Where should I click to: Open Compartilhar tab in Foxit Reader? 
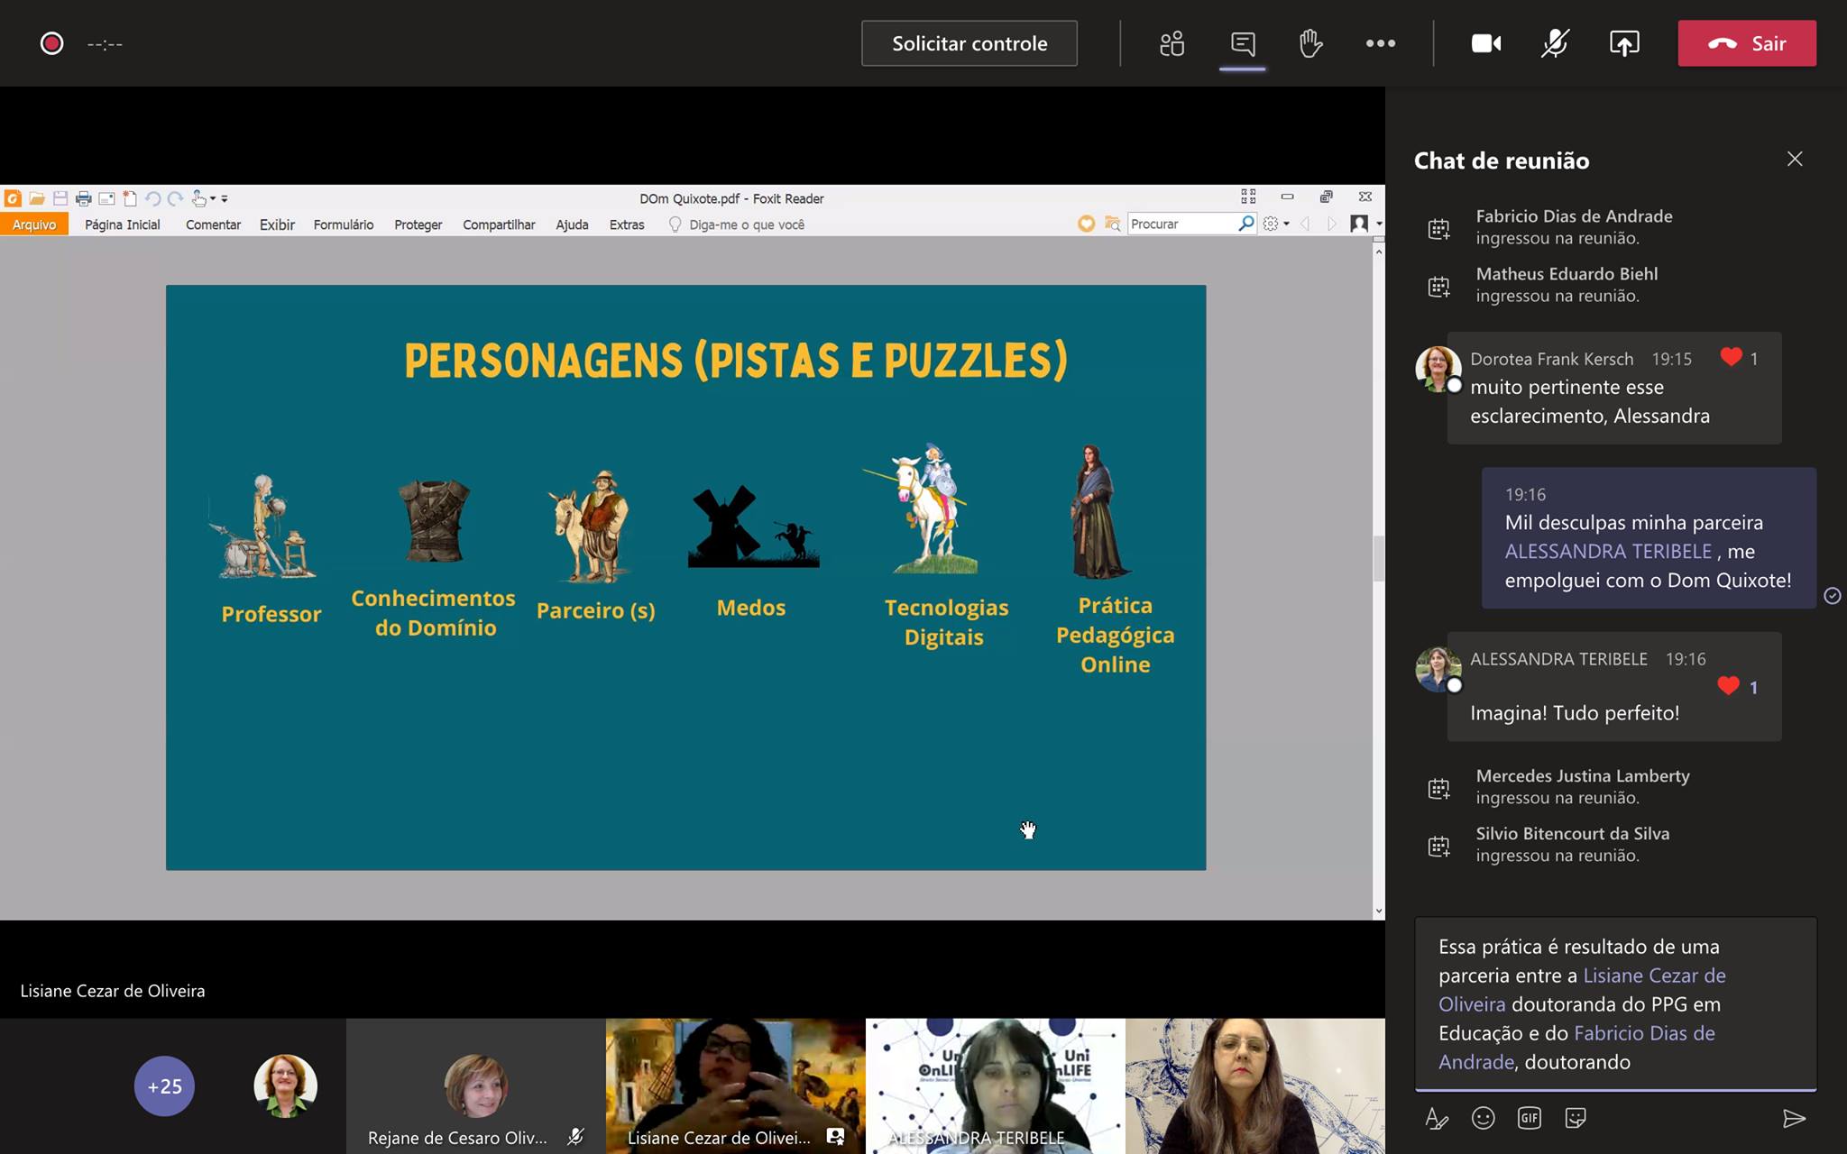click(x=499, y=224)
